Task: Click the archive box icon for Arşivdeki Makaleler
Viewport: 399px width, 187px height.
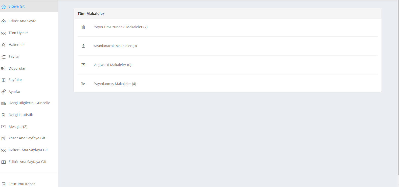Action: click(x=83, y=65)
